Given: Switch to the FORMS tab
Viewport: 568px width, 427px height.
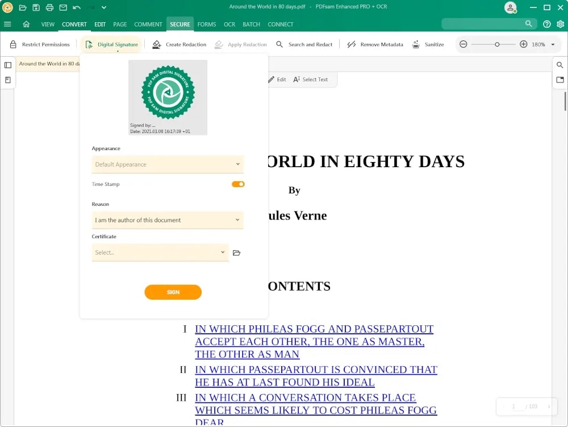Looking at the screenshot, I should [206, 24].
